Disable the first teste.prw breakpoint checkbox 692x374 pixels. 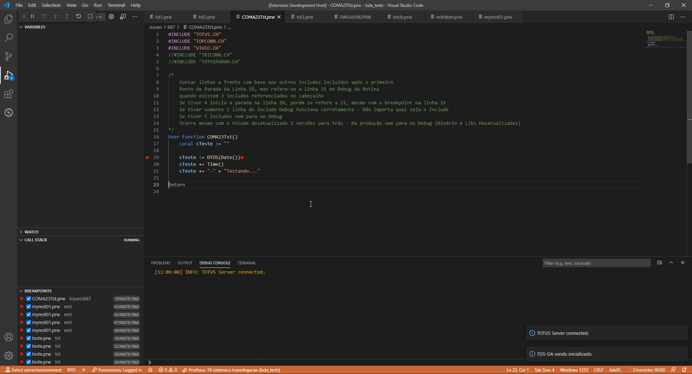coord(28,338)
